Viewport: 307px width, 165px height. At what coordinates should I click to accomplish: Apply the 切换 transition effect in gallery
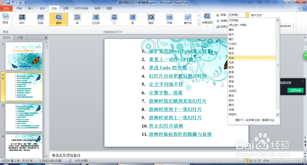point(40,19)
